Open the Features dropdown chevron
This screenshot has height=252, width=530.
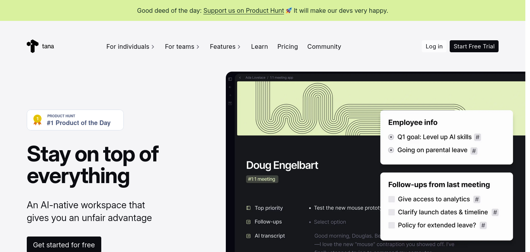click(x=239, y=47)
